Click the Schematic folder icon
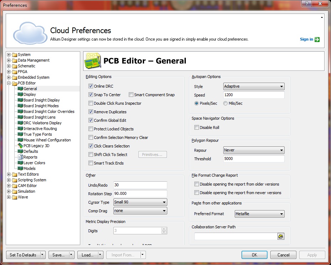Viewport: 331px width, 265px height. tap(15, 66)
